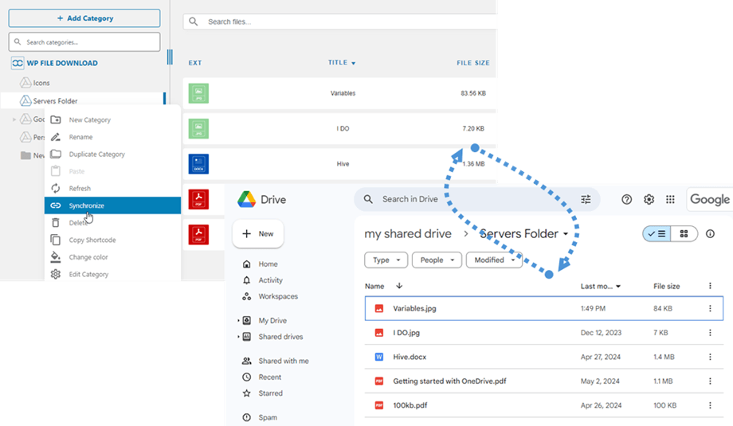Open Google Drive search filter options icon

click(x=586, y=200)
